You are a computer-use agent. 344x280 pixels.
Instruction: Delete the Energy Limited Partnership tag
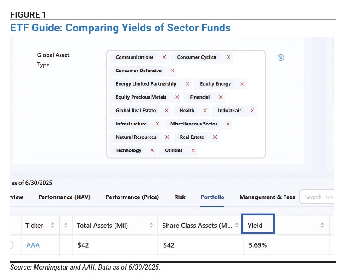[x=187, y=84]
